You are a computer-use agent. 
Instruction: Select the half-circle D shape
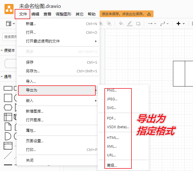8,136
